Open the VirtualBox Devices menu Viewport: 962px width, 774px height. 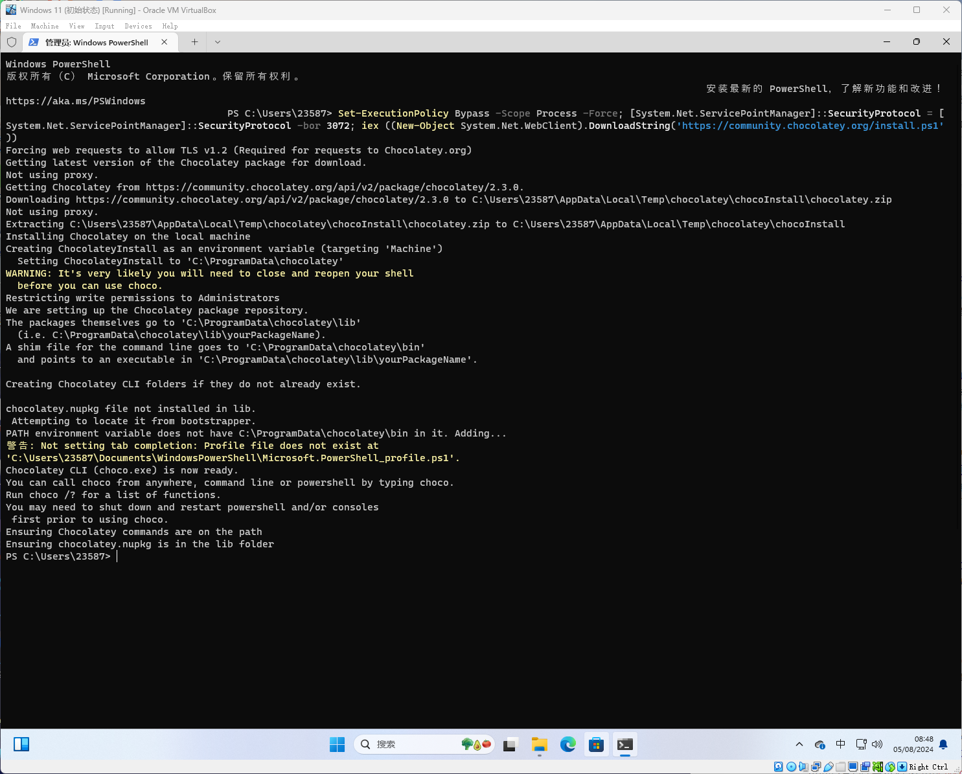point(138,26)
